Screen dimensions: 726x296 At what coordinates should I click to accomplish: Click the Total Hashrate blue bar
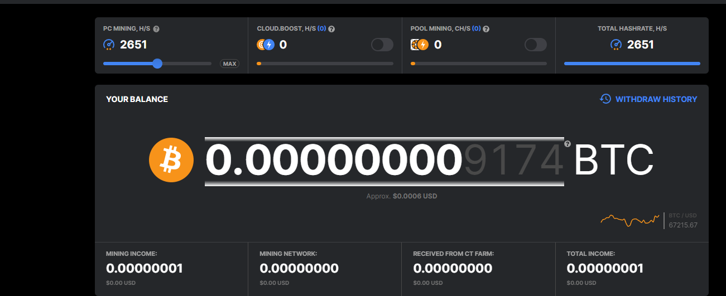tap(632, 64)
